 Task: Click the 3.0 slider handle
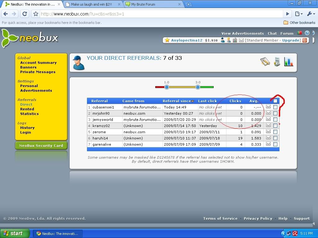(198, 87)
